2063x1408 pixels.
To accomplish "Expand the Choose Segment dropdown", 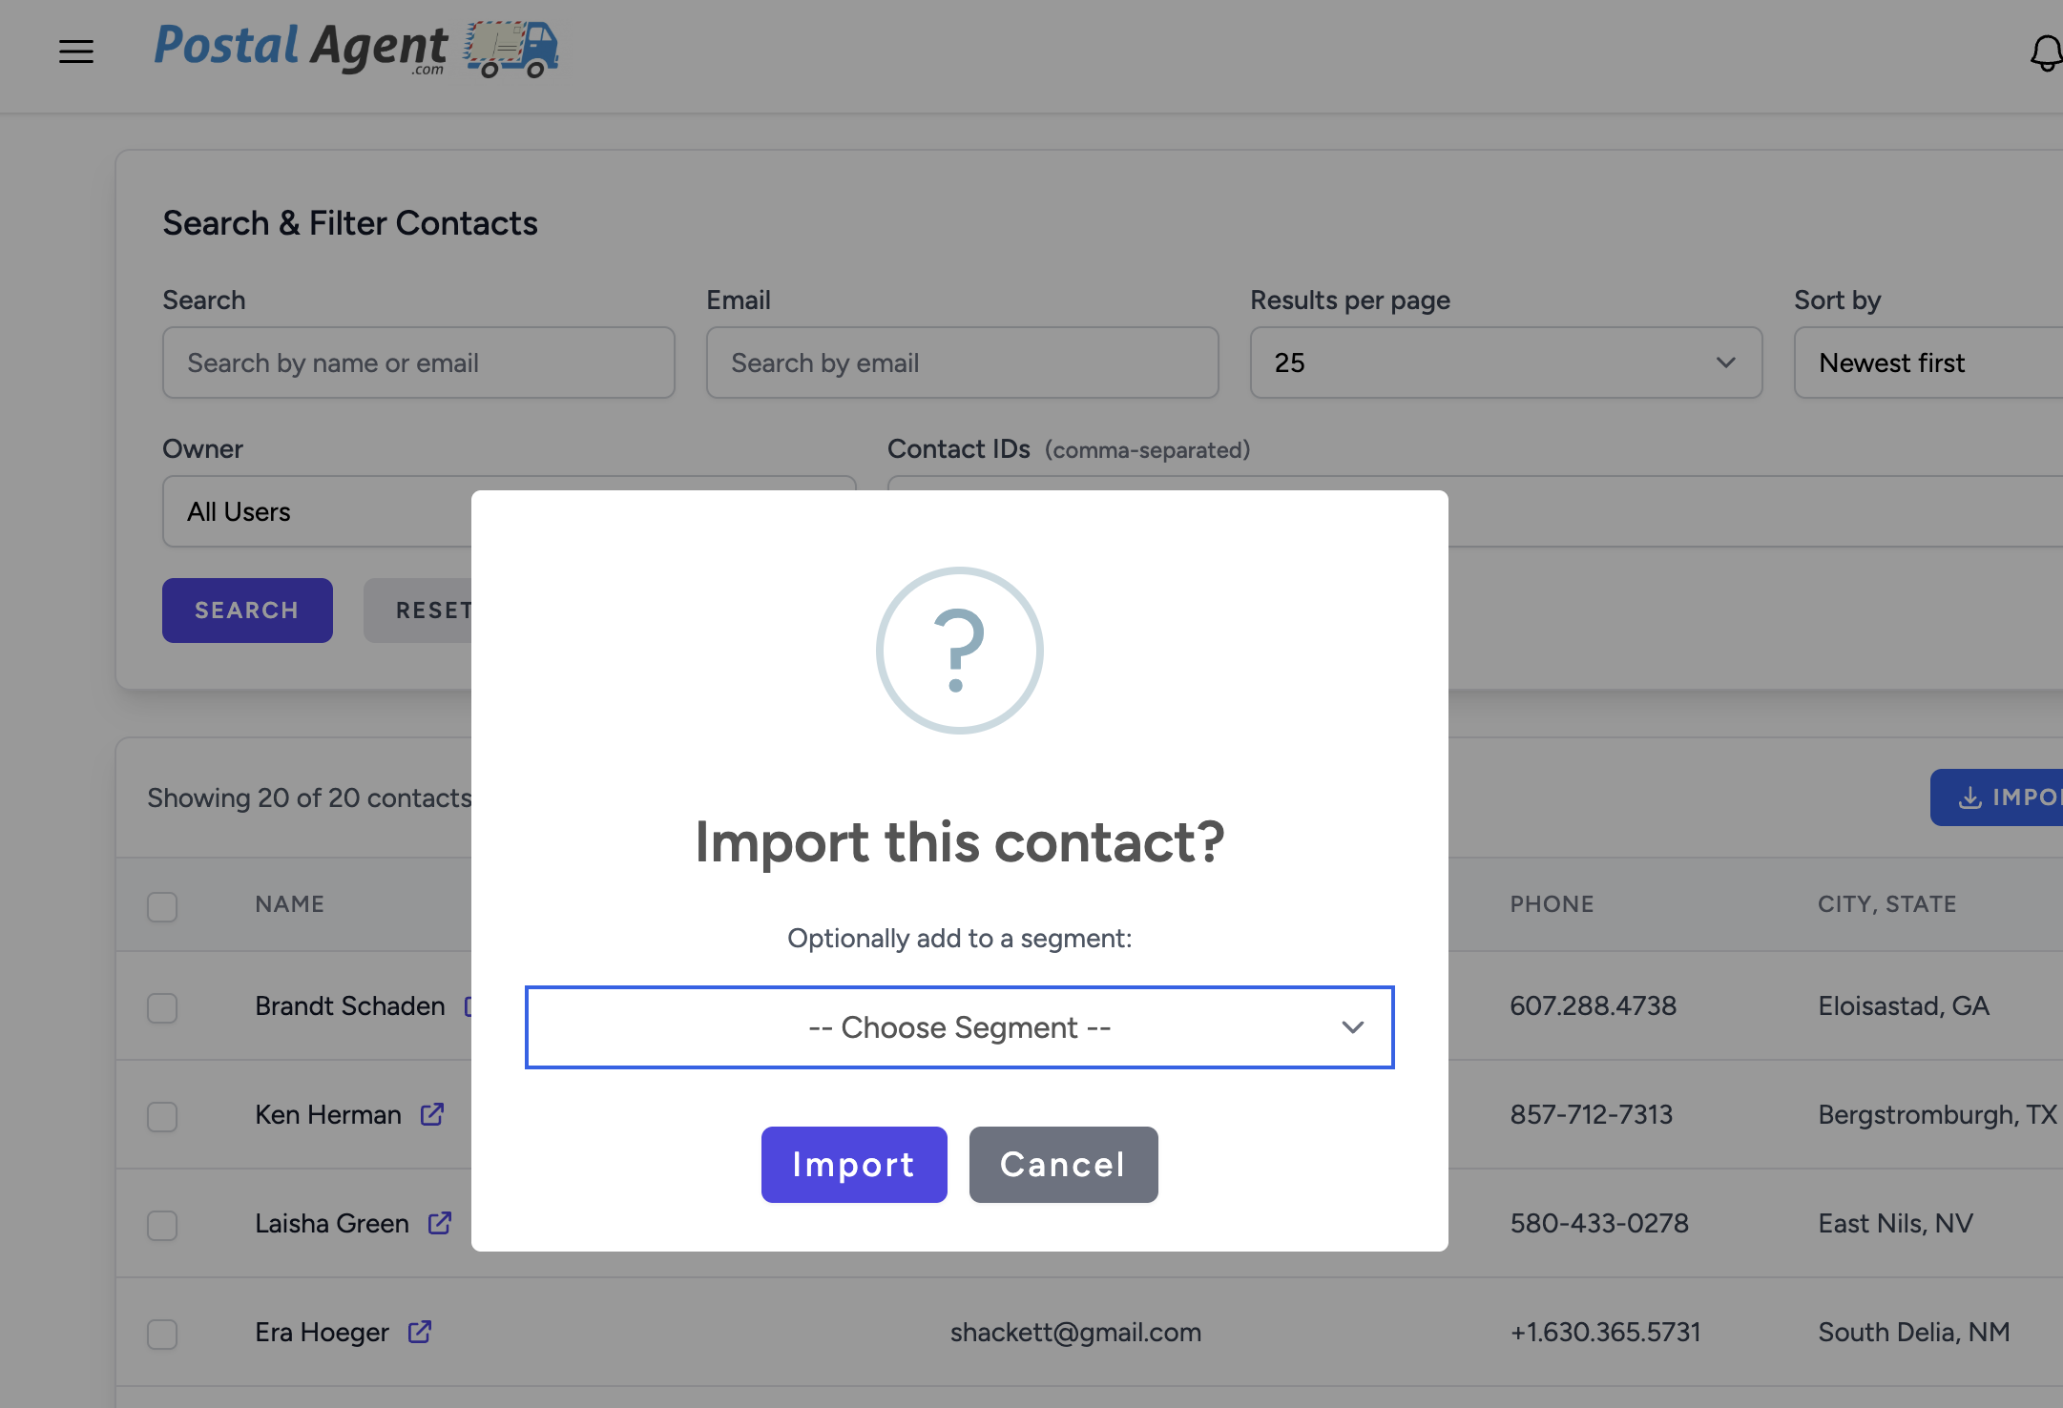I will (x=959, y=1027).
